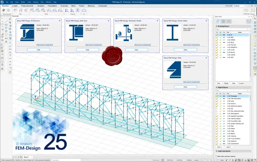Open the User profile dropdown
The height and width of the screenshot is (162, 257).
pos(239,6)
